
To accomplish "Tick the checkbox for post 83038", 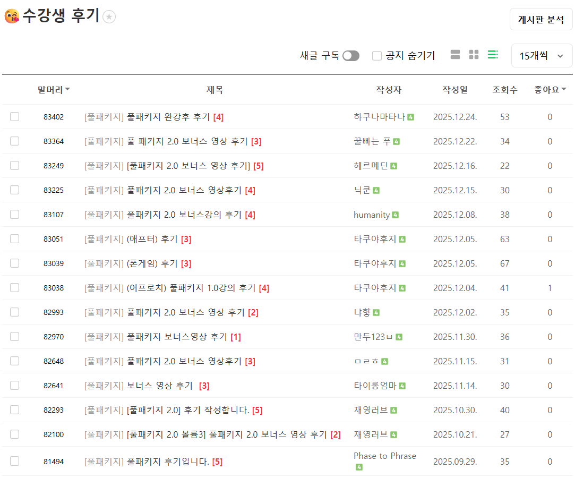I will click(x=14, y=288).
